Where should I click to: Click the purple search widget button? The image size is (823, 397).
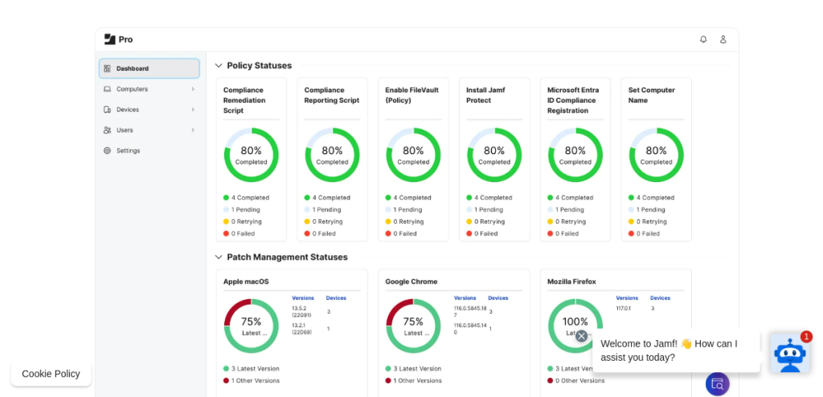pos(718,384)
